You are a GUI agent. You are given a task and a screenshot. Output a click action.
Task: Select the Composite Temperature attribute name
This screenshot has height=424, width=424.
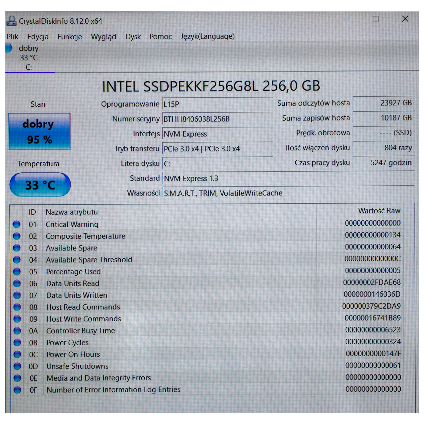pos(85,236)
